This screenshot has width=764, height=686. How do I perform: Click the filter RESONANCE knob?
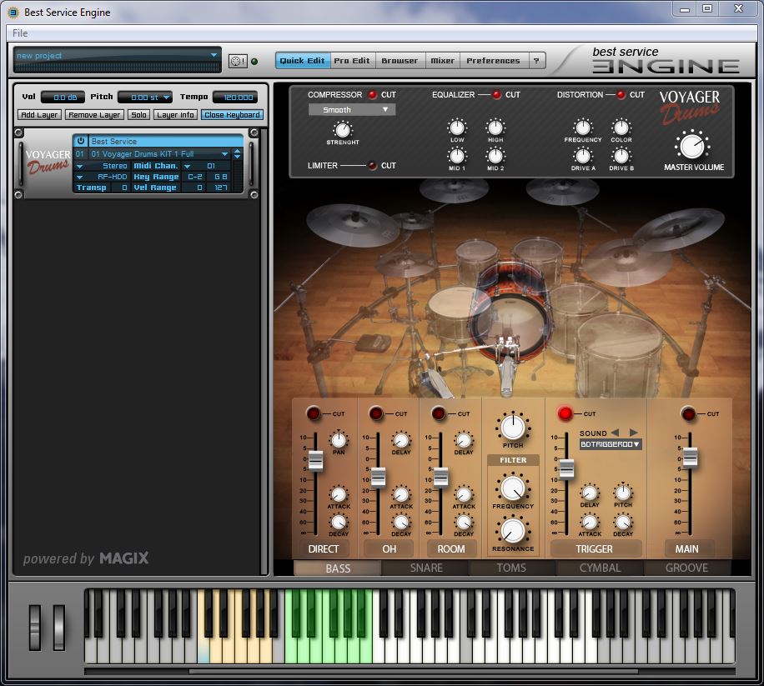point(513,530)
